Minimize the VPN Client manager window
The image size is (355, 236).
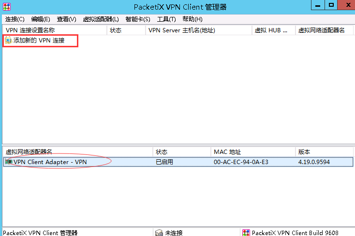318,5
